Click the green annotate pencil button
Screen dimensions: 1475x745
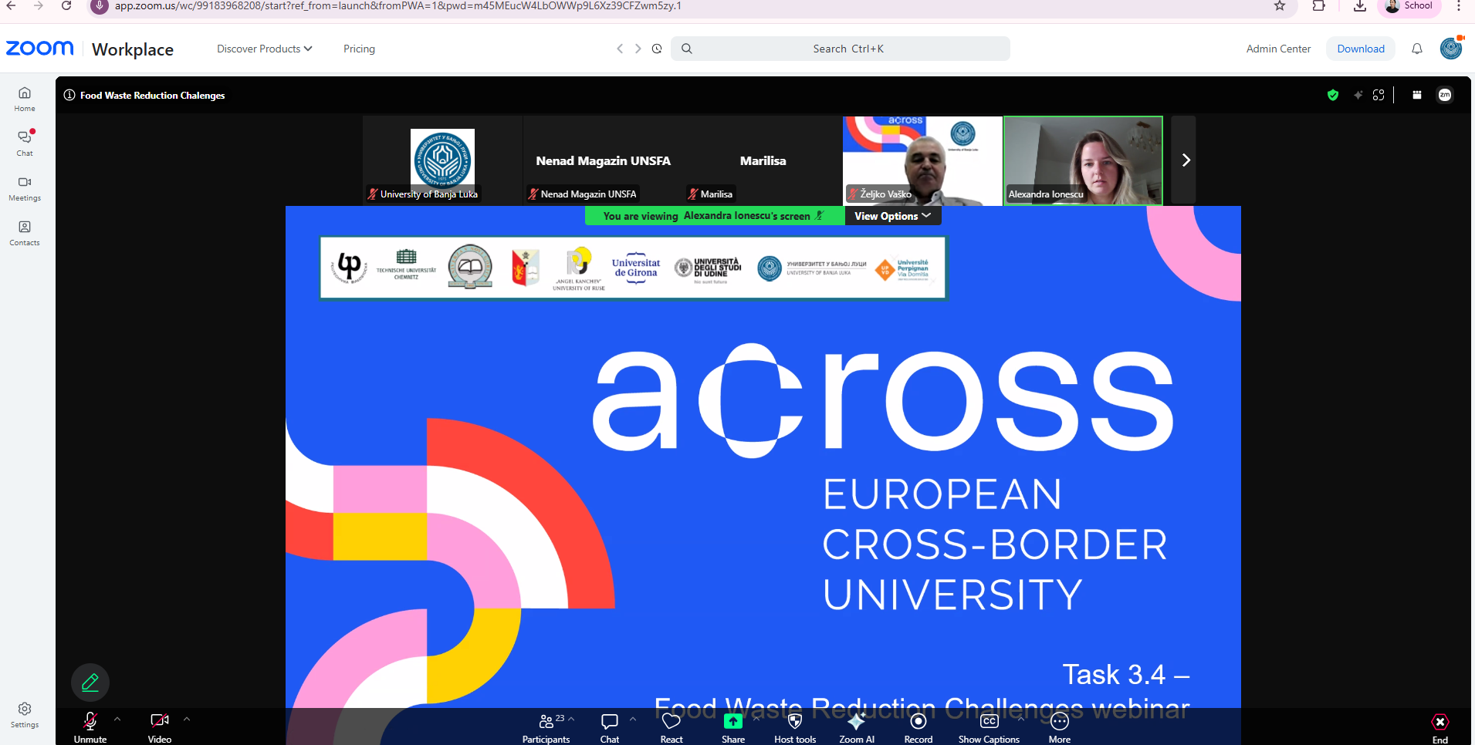tap(90, 683)
